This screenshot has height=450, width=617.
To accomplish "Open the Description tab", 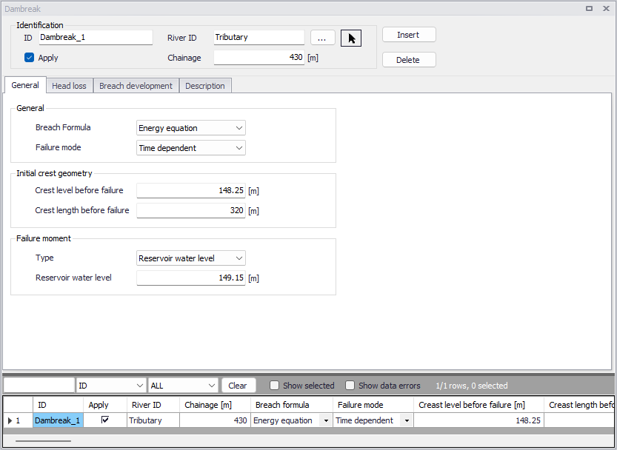I will click(205, 86).
